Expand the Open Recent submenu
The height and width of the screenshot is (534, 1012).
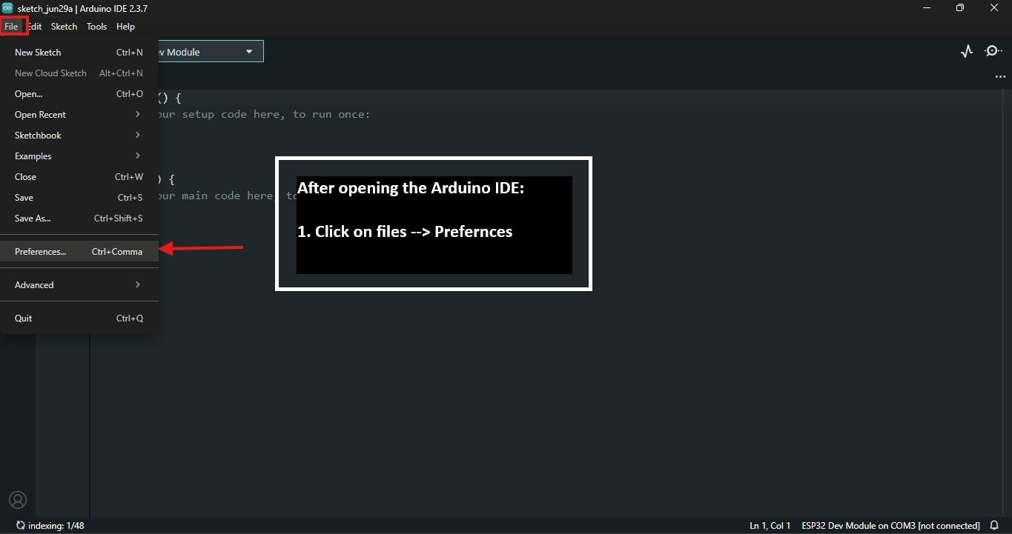[79, 115]
